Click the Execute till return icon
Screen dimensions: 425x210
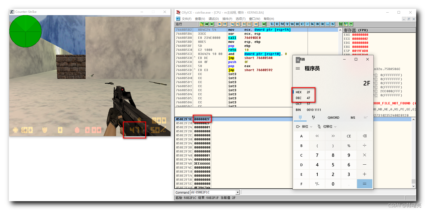(x=256, y=24)
